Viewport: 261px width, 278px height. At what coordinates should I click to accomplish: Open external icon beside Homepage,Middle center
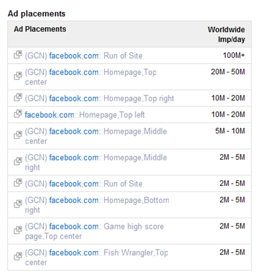click(18, 135)
